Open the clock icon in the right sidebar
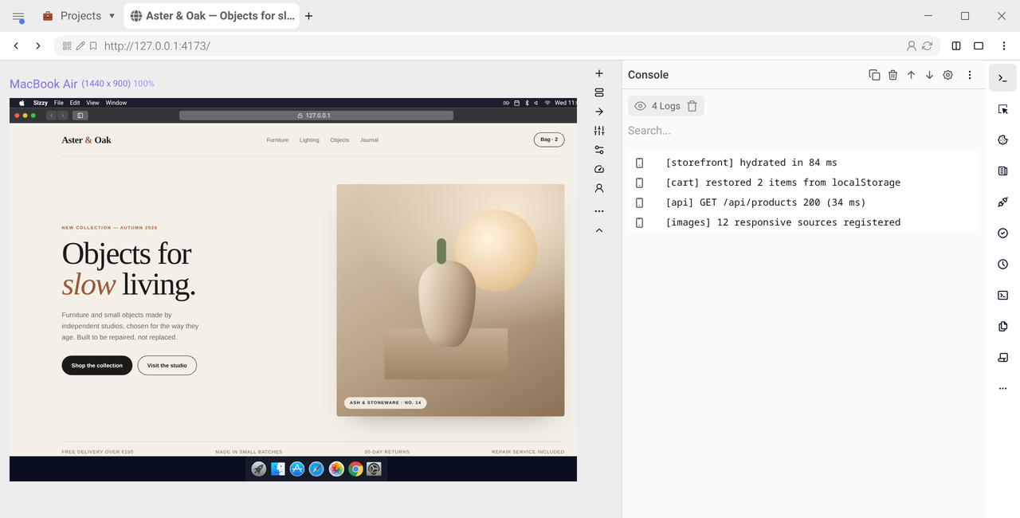 (1003, 265)
